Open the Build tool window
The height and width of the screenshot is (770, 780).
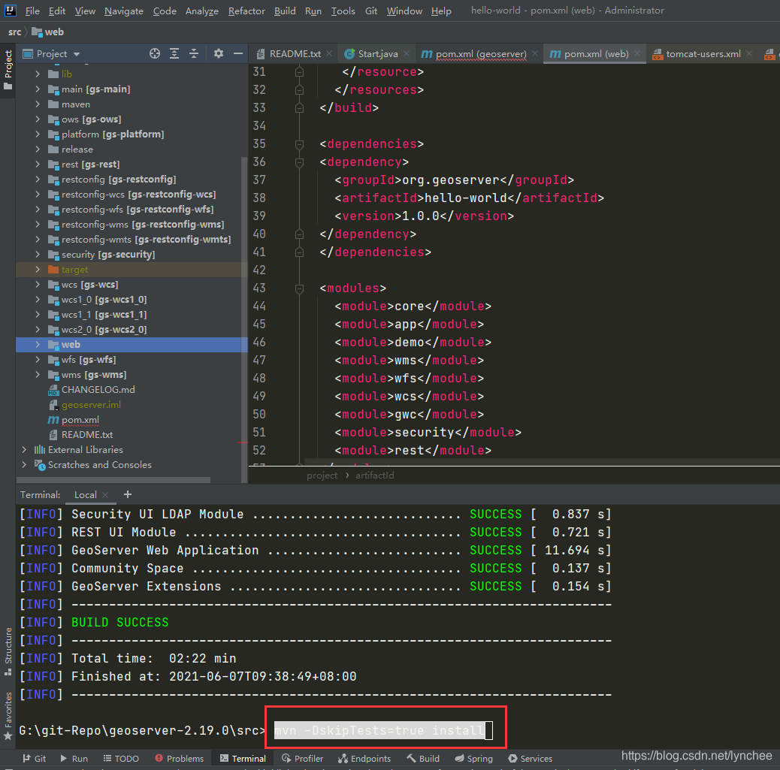pos(423,759)
